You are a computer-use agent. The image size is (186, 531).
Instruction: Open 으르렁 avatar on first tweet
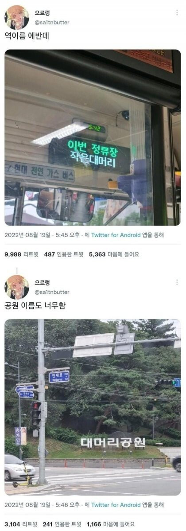pos(16,17)
